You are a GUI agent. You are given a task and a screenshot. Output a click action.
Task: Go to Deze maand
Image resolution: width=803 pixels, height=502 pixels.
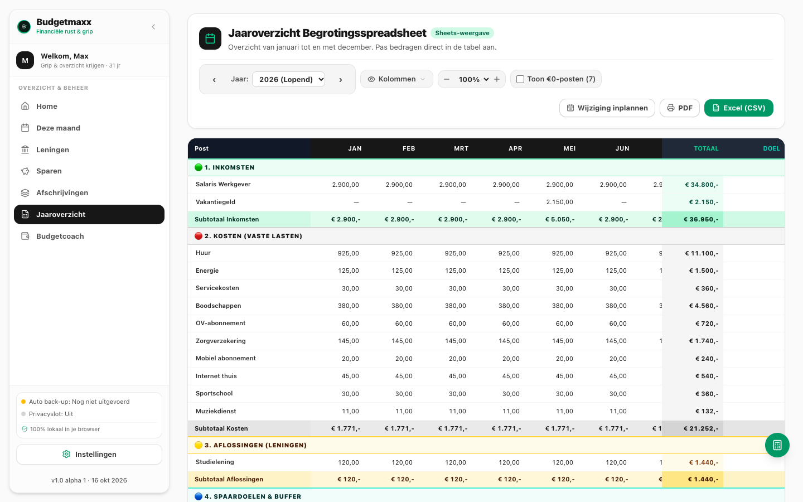[89, 128]
